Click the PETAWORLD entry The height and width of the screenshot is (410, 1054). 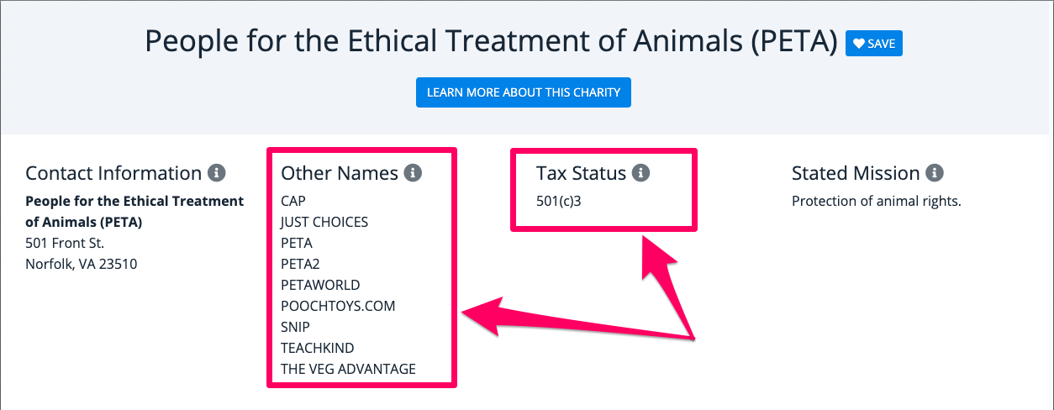click(x=320, y=285)
